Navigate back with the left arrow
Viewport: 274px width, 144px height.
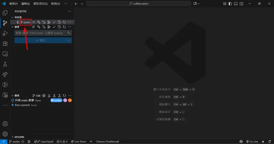click(76, 4)
